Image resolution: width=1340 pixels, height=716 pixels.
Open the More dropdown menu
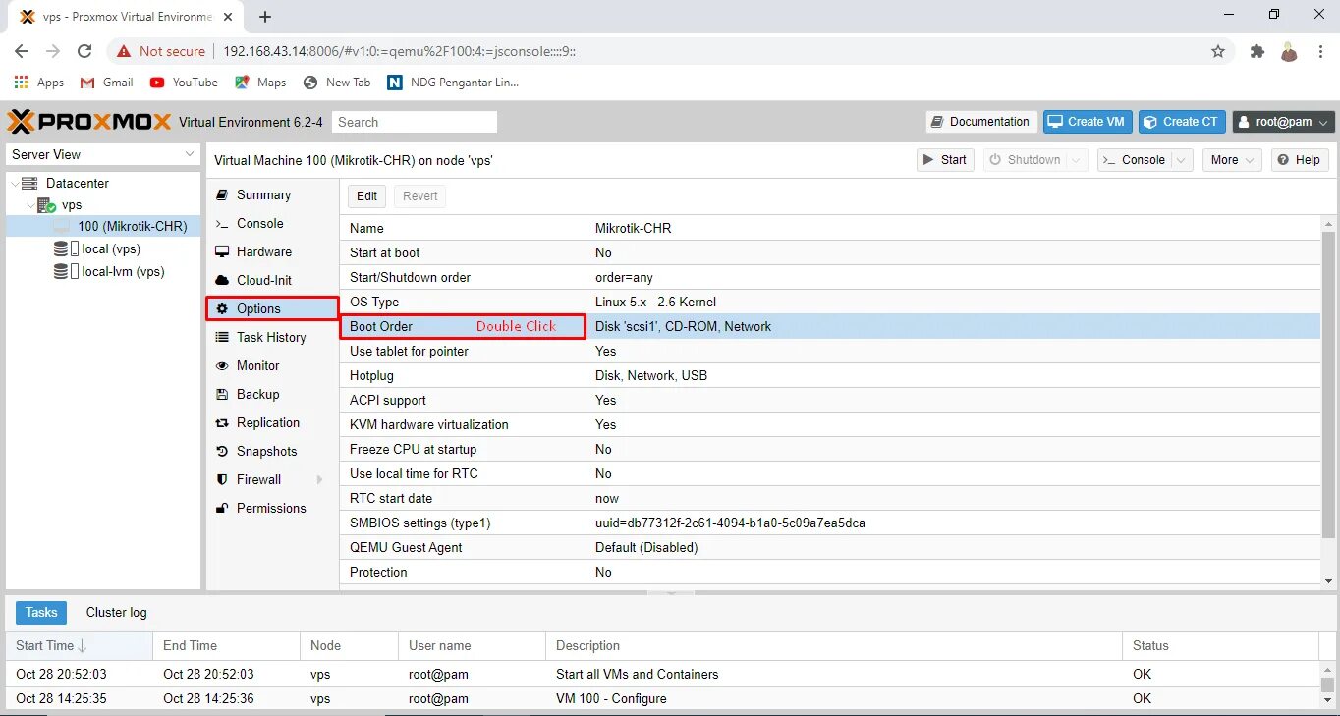(x=1232, y=159)
